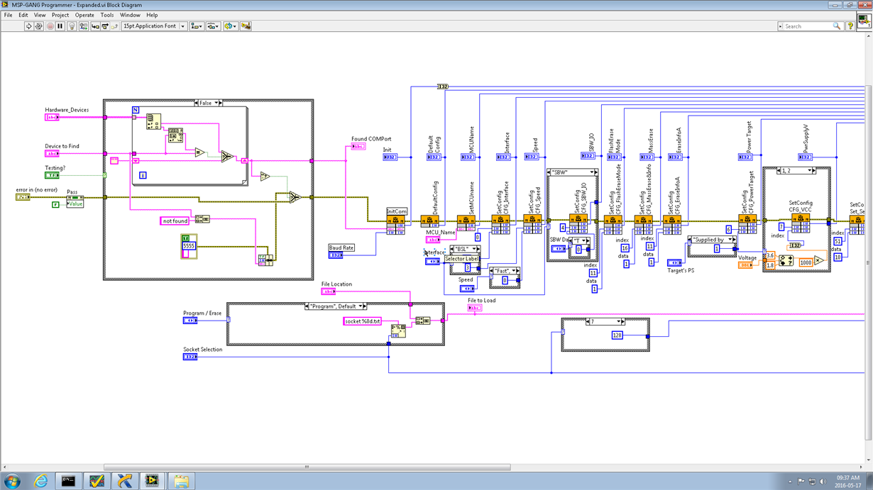Open the Reorder dropdown in toolbar
873x490 pixels.
pyautogui.click(x=230, y=26)
